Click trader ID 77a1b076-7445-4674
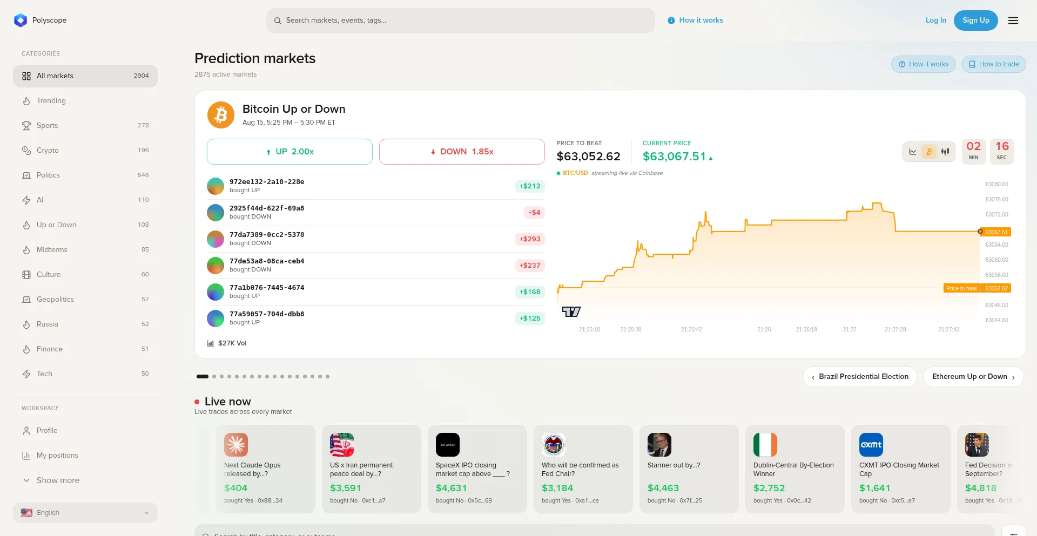1037x536 pixels. (267, 288)
